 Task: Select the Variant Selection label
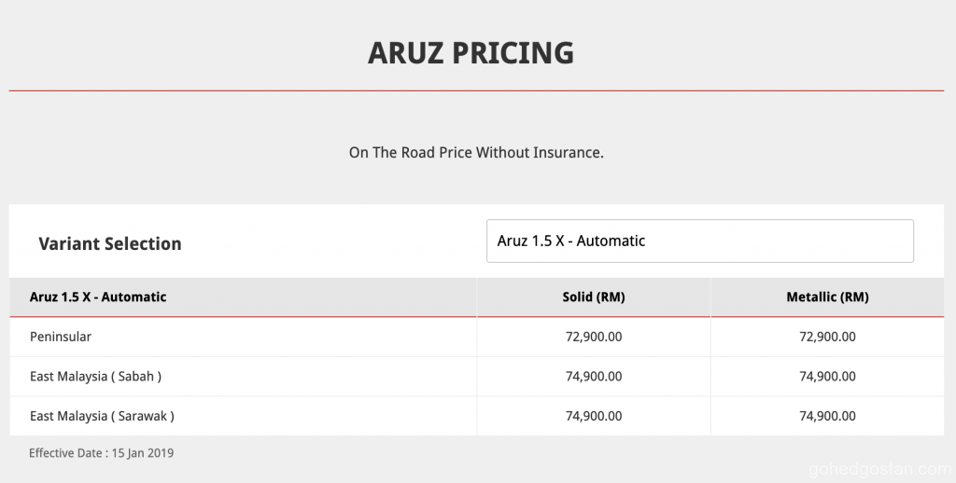click(110, 243)
